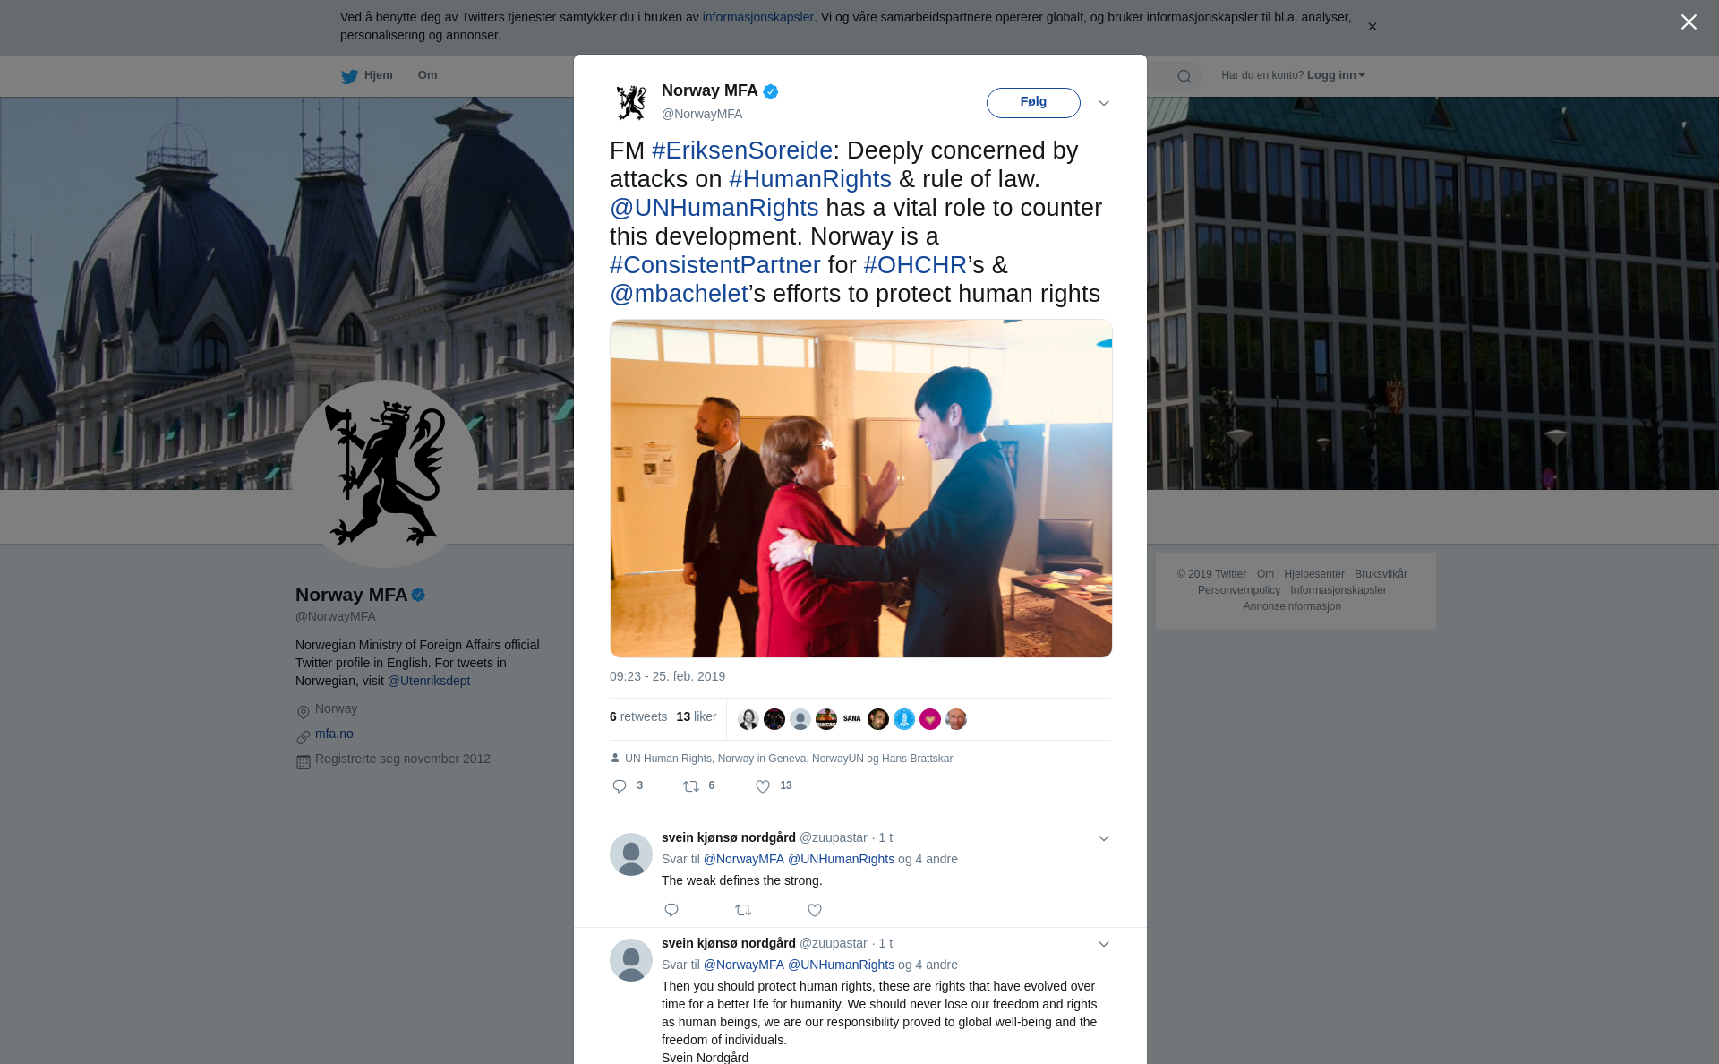1719x1064 pixels.
Task: Open the tweet options chevron beside Følg
Action: [x=1104, y=103]
